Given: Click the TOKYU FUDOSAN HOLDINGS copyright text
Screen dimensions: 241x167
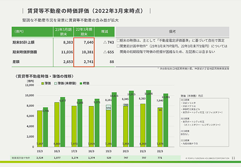Looking at the screenshot, I should [207, 158].
